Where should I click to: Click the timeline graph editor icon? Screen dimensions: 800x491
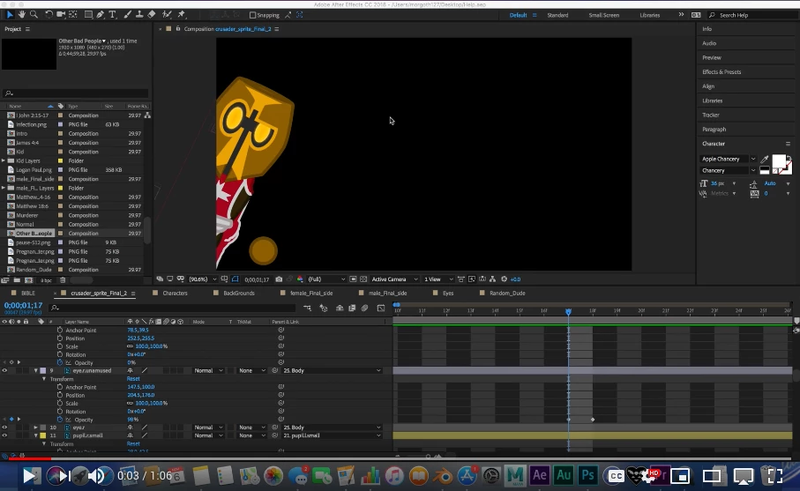coord(381,308)
